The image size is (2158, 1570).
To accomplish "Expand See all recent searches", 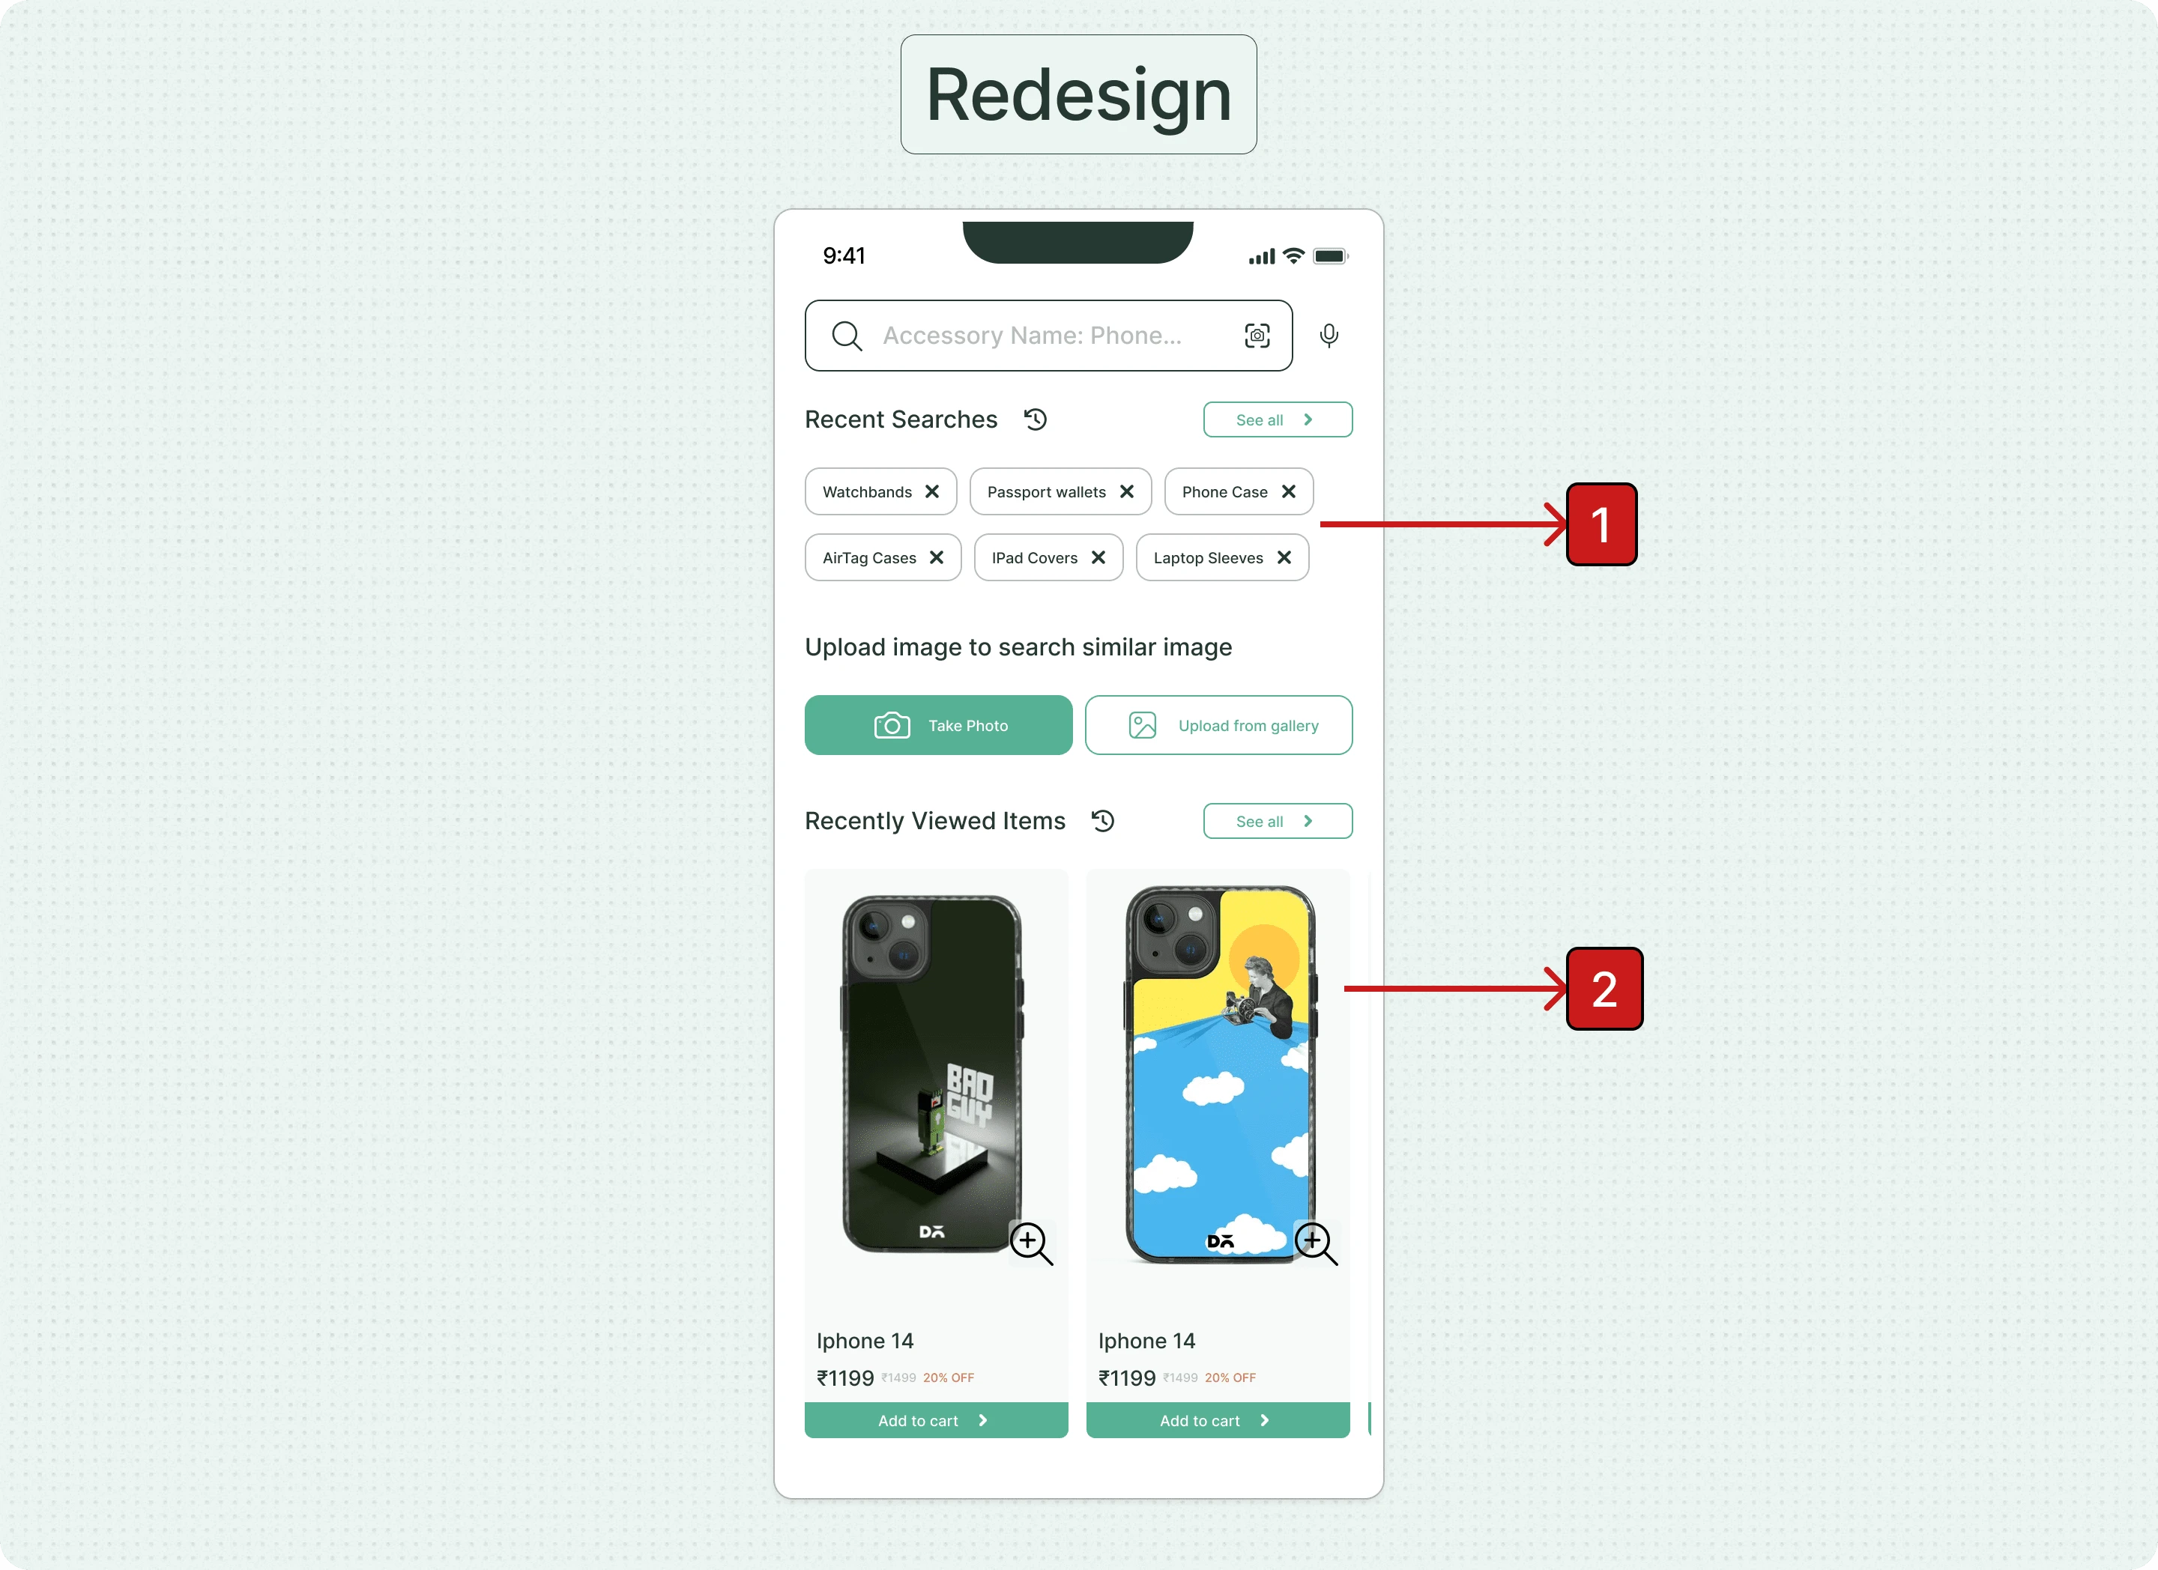I will [x=1277, y=419].
